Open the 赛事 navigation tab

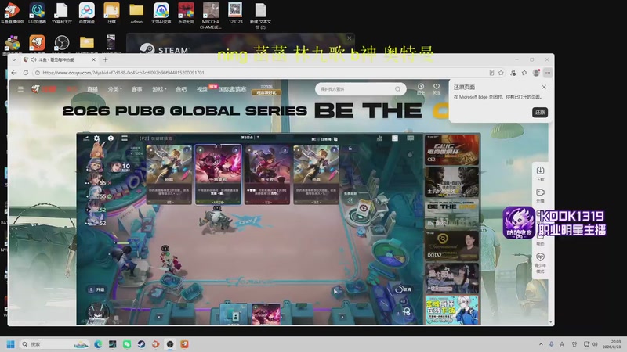pyautogui.click(x=136, y=89)
